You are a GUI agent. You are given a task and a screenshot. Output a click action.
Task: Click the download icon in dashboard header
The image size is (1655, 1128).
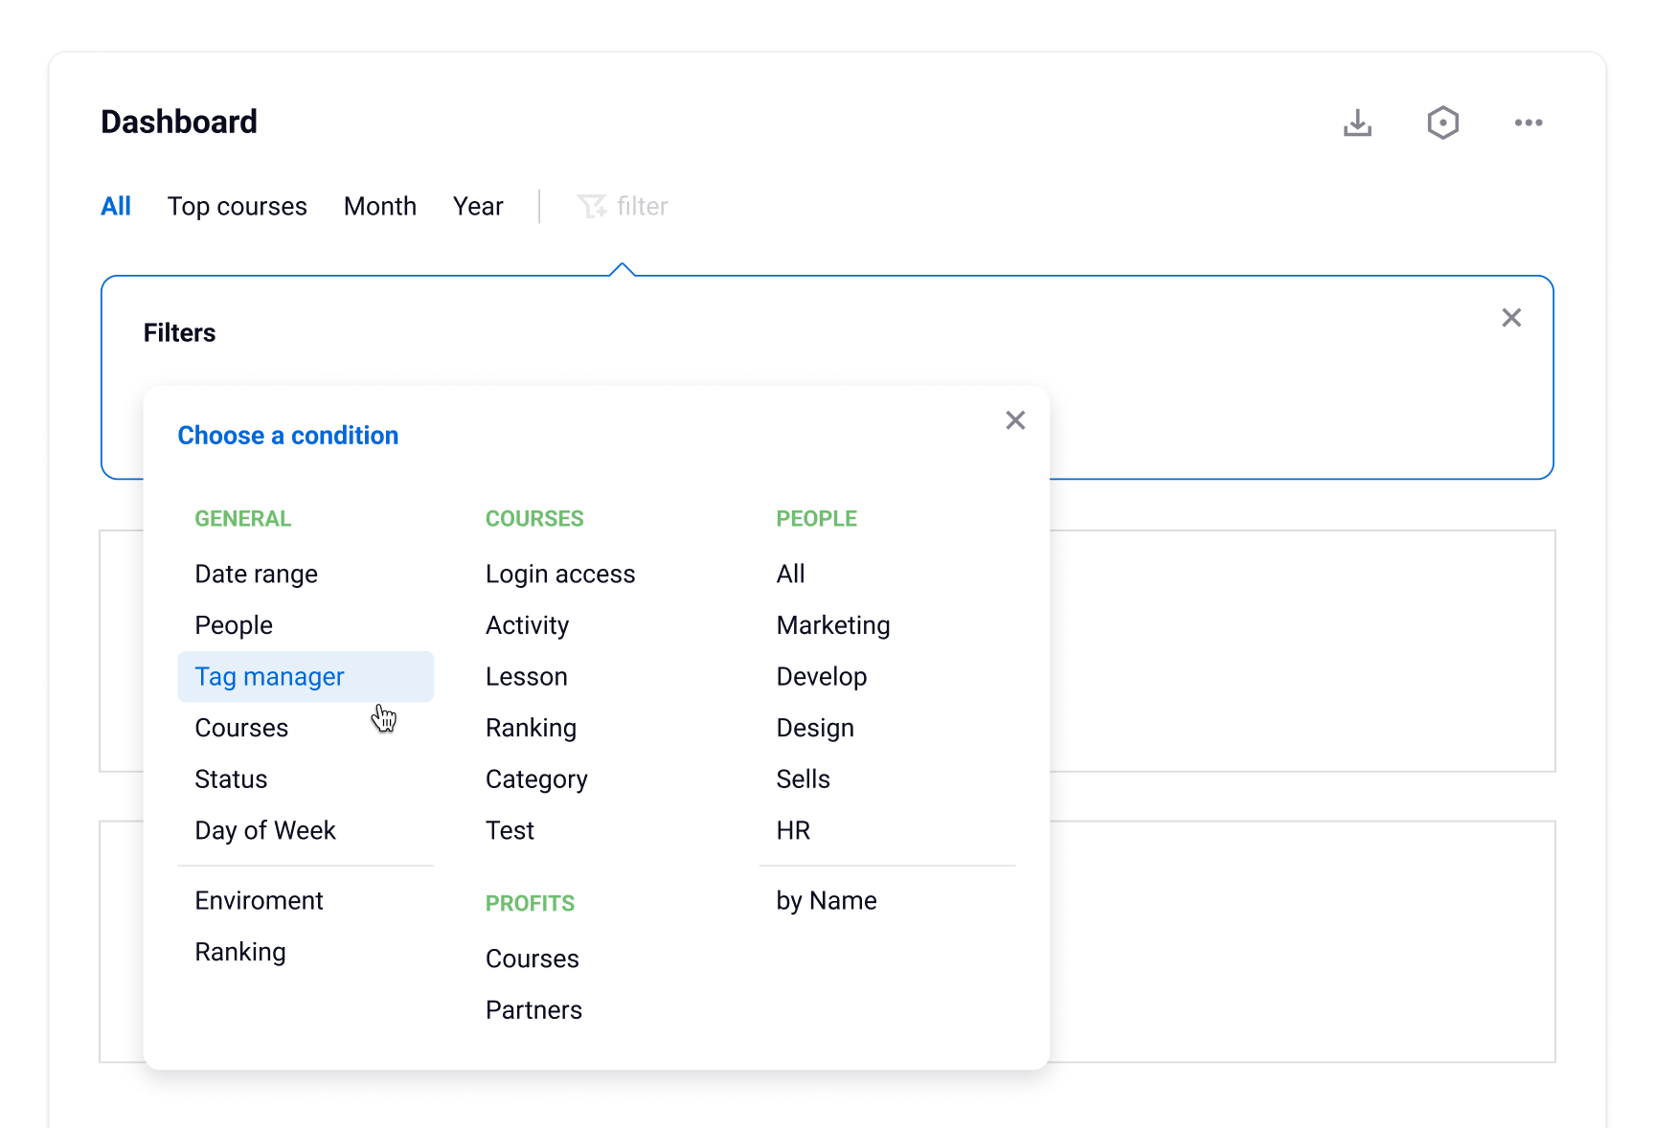coord(1357,123)
